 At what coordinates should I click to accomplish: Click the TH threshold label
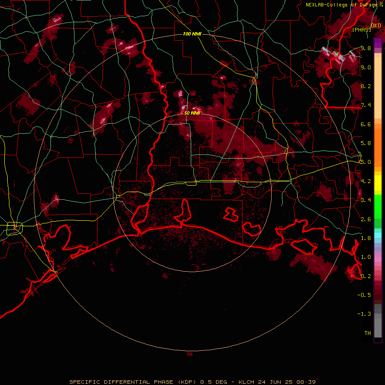(x=367, y=333)
